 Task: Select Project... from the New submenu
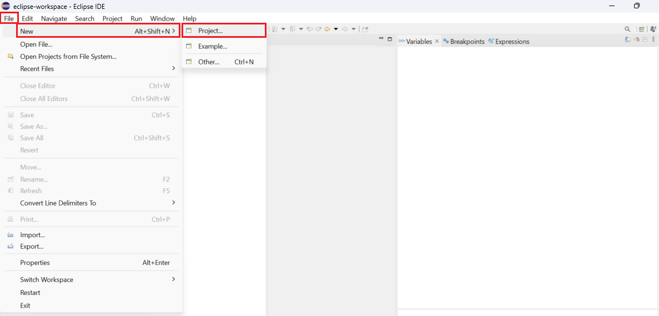[210, 31]
